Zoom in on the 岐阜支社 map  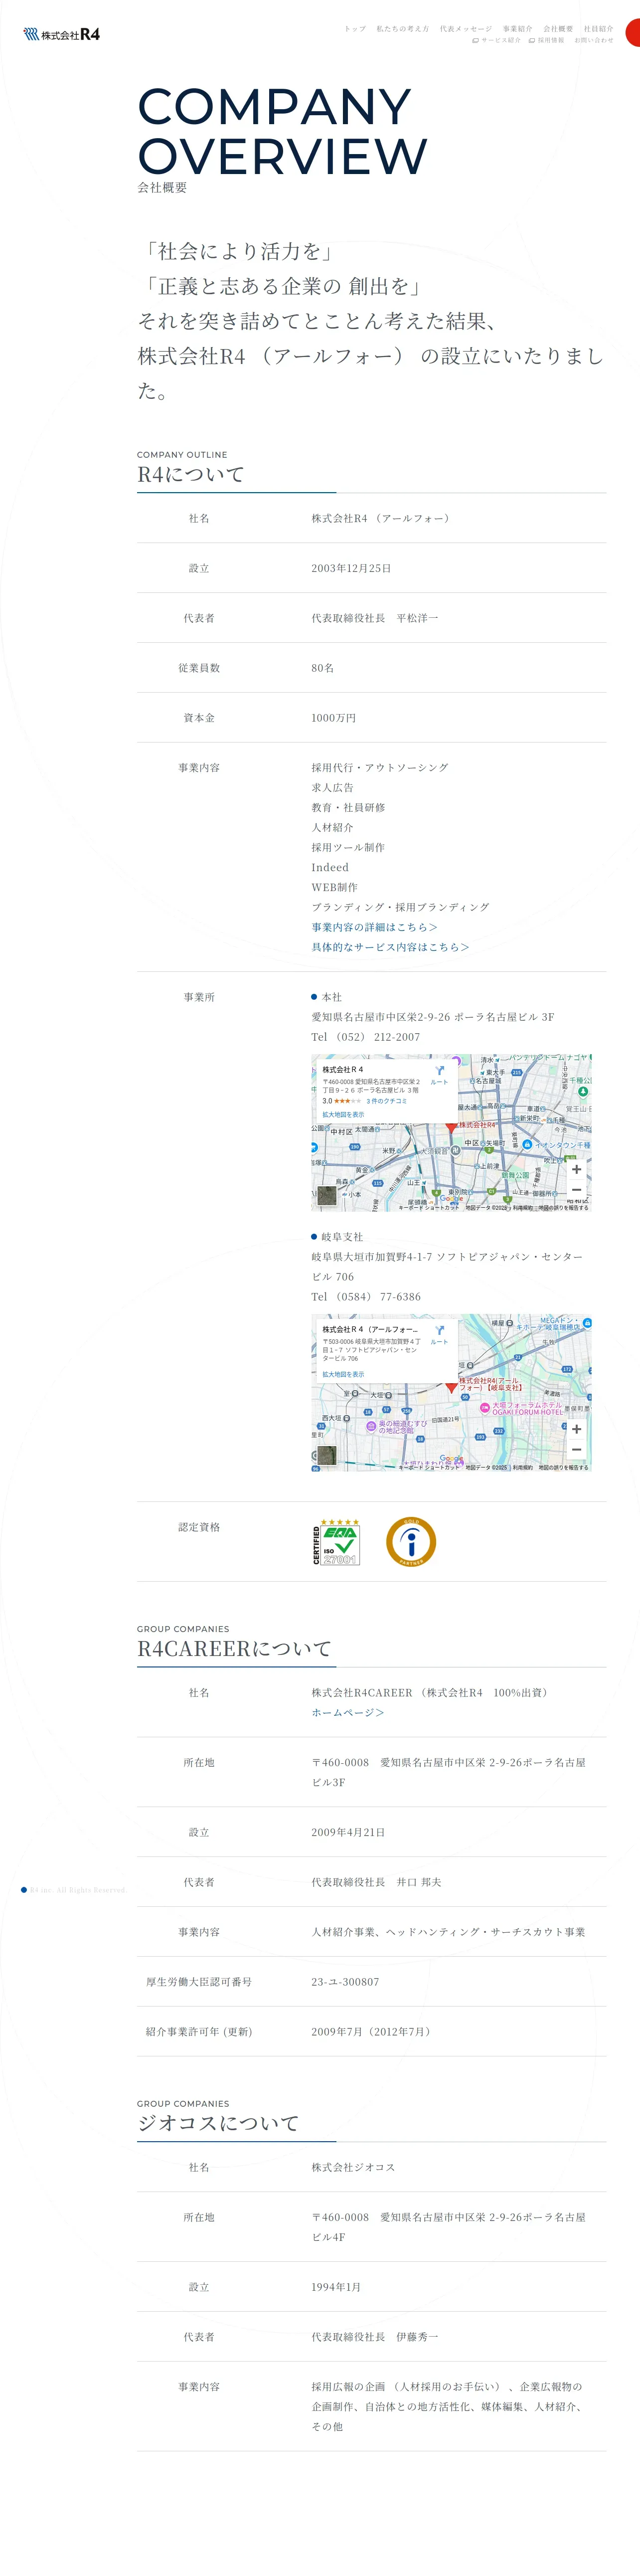pos(576,1429)
